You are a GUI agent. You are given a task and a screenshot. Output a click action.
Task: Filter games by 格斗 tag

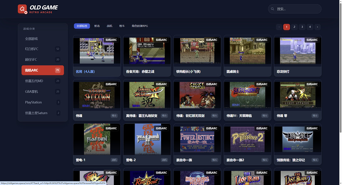click(x=122, y=26)
